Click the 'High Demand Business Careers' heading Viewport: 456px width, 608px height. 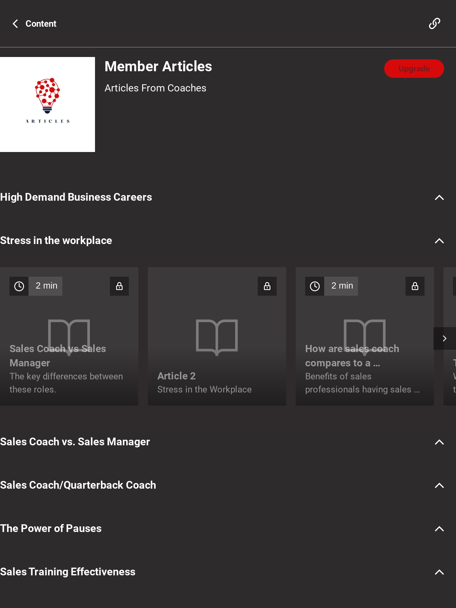point(76,197)
